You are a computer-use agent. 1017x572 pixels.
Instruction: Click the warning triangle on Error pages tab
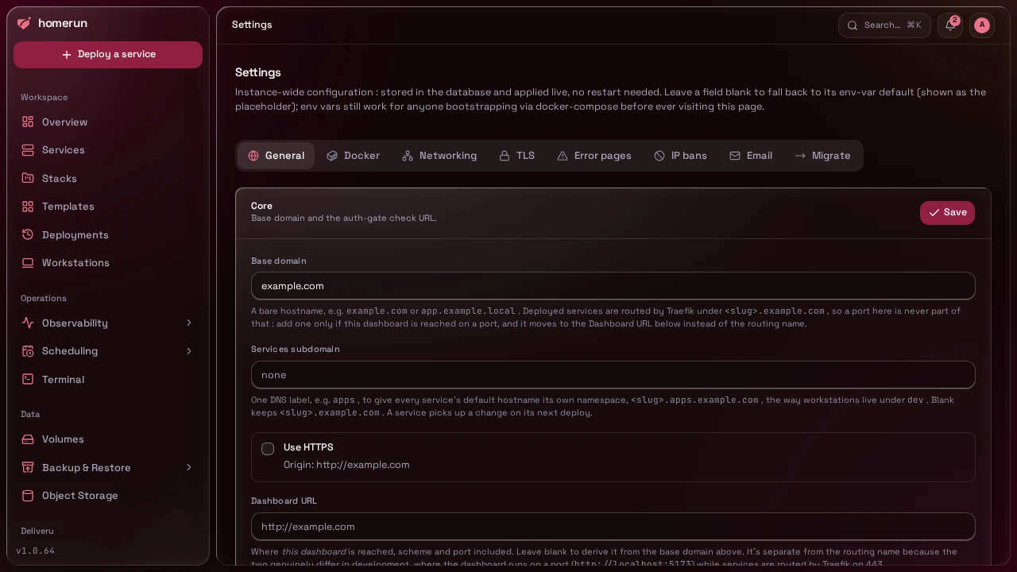coord(563,156)
